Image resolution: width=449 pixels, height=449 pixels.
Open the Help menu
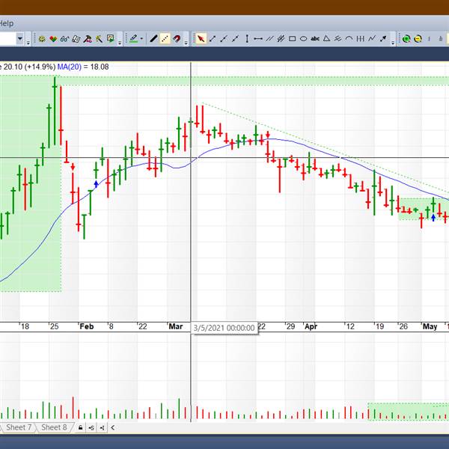pos(7,23)
